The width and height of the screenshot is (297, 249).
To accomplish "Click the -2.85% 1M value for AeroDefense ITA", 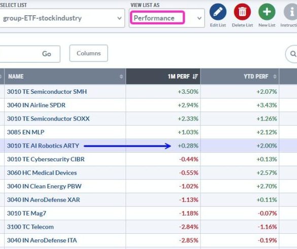I will coord(189,240).
